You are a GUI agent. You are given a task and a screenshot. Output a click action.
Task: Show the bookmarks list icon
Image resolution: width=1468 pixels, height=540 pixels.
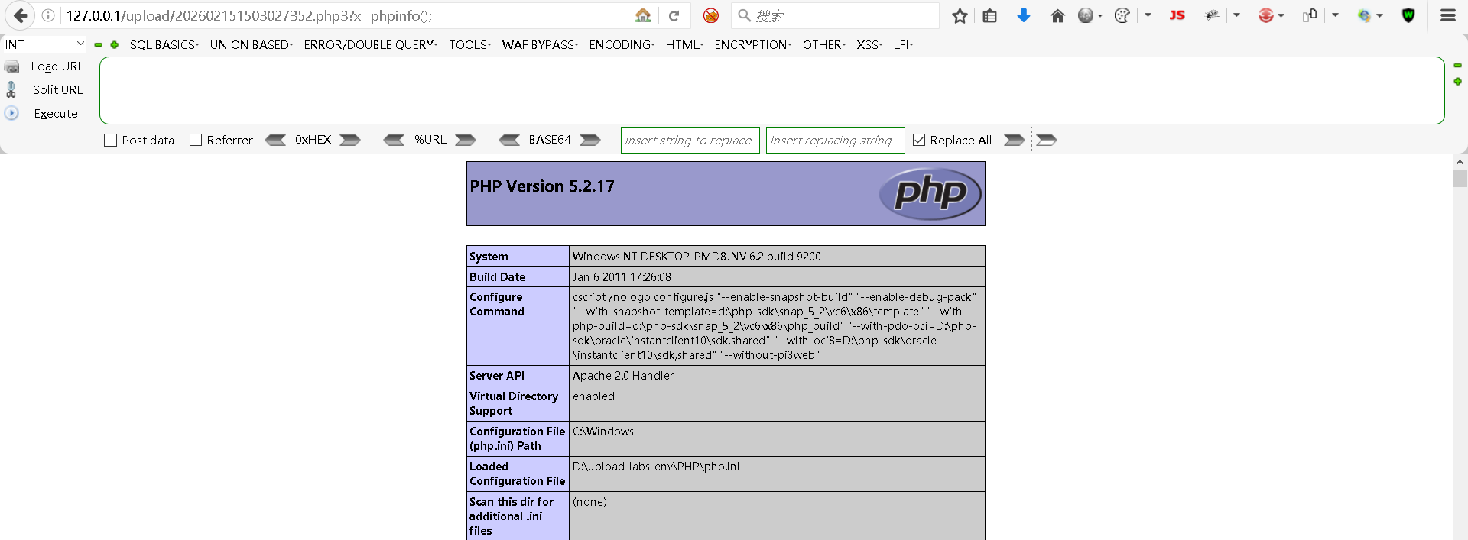point(990,15)
